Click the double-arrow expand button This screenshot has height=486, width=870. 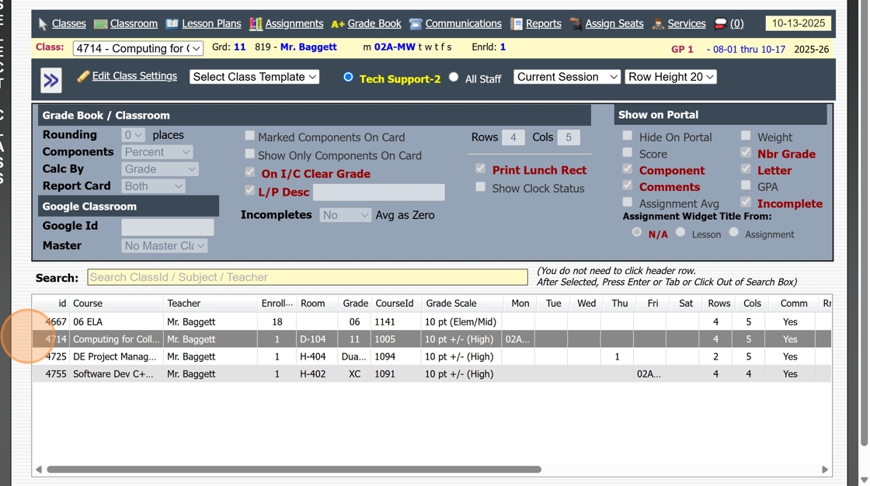pos(51,81)
